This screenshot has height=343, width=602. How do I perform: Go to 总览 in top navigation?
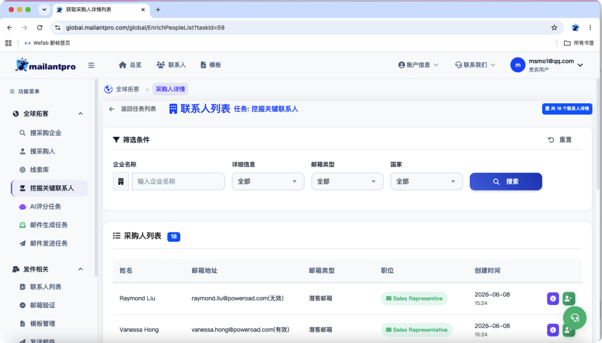130,65
